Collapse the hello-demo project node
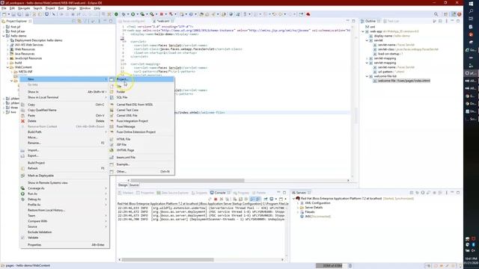Screen dimensions: 479x269 (x=4, y=36)
